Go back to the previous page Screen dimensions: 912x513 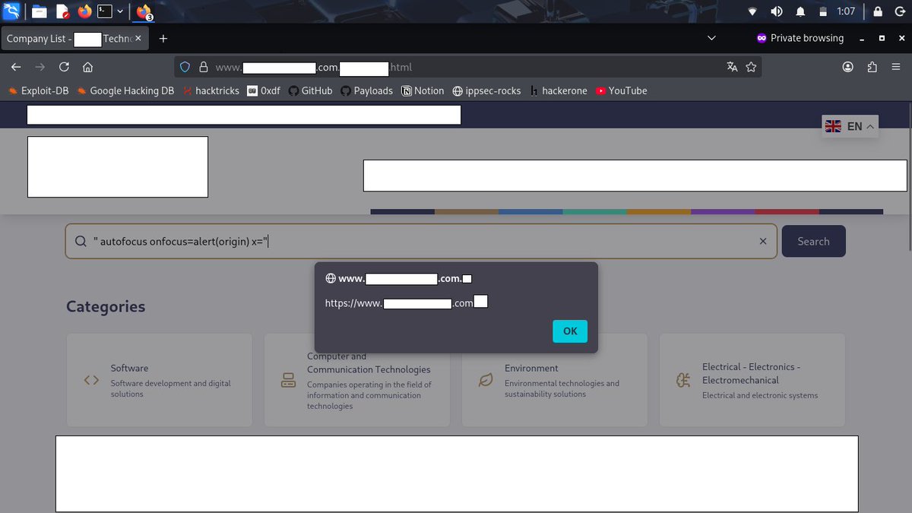point(16,67)
